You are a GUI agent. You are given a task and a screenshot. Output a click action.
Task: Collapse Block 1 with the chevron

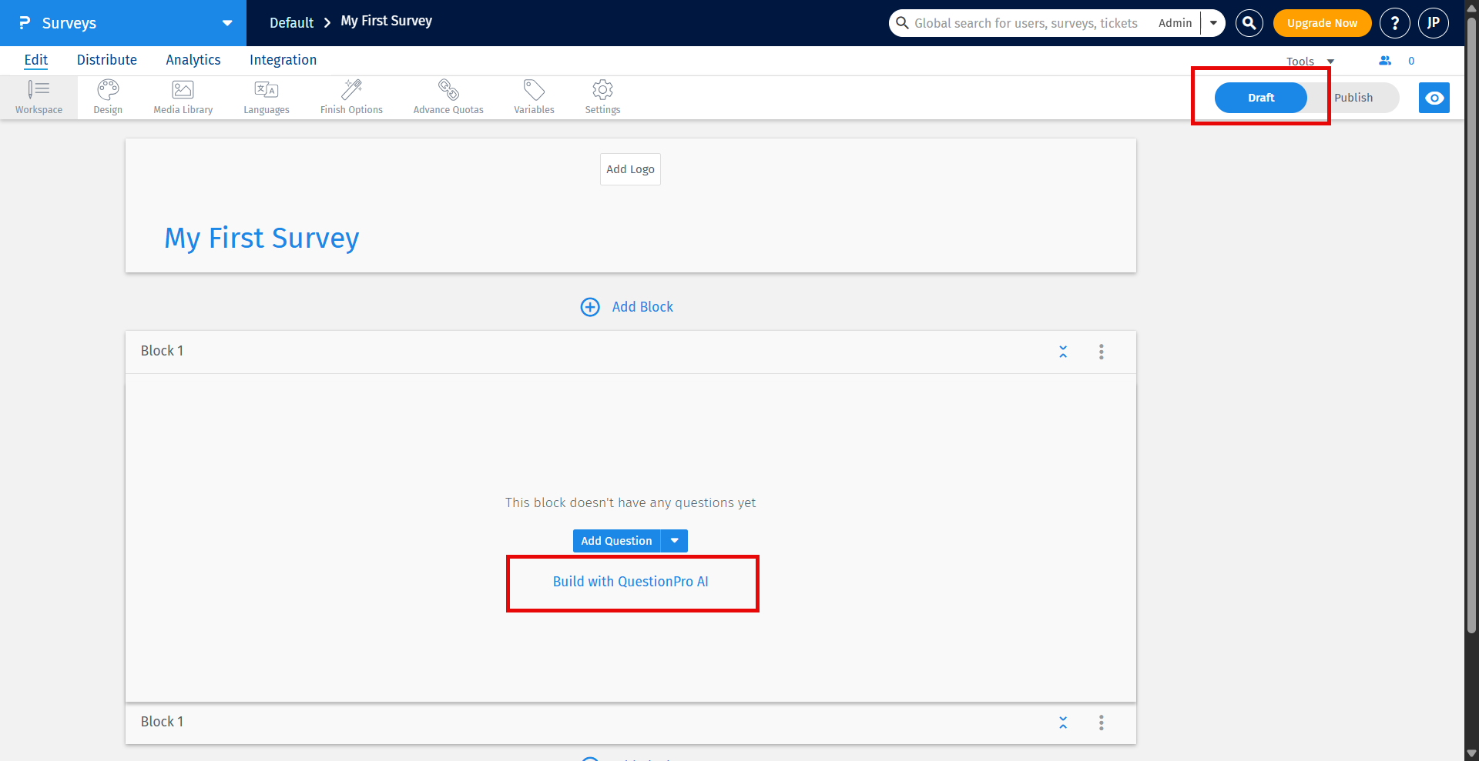(x=1063, y=351)
